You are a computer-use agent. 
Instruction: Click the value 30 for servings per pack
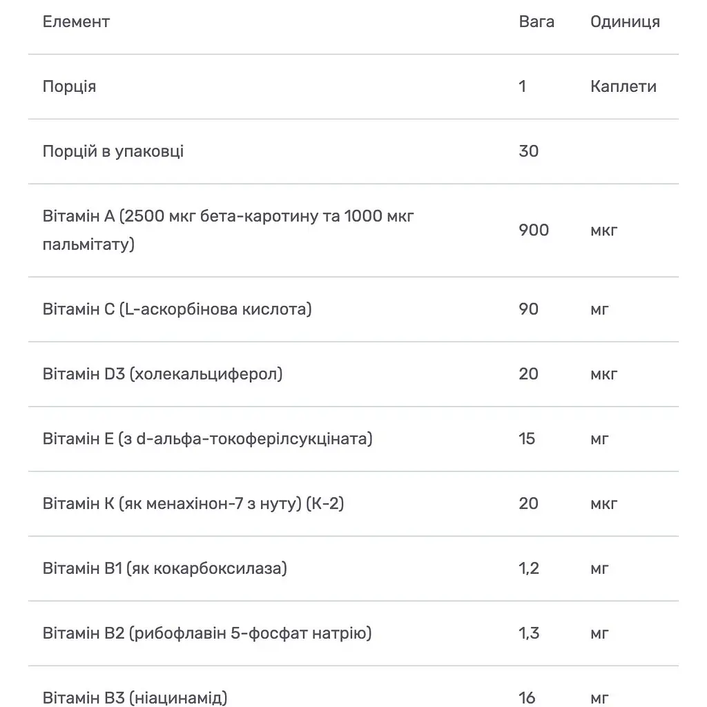tap(528, 151)
